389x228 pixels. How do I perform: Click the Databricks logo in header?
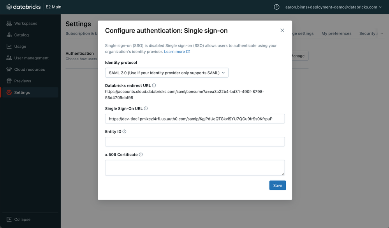click(24, 7)
